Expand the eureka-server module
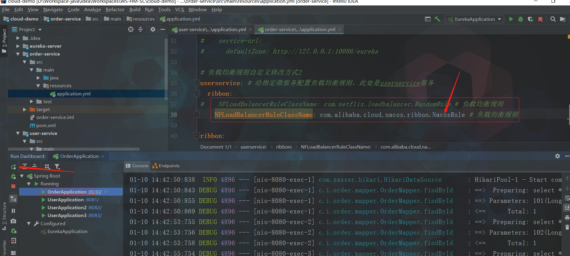570x256 pixels. click(x=18, y=46)
